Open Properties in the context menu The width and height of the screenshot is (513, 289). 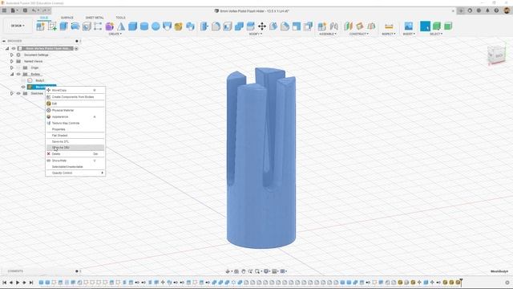click(75, 129)
